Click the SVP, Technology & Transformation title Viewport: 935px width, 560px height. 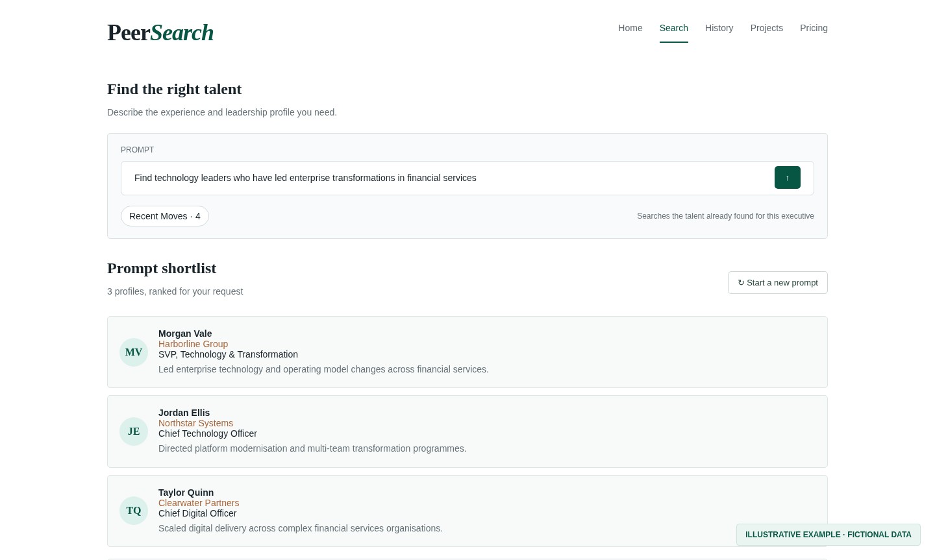[228, 354]
